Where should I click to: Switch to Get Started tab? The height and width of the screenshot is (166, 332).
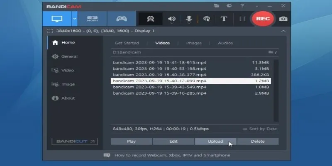tap(127, 43)
